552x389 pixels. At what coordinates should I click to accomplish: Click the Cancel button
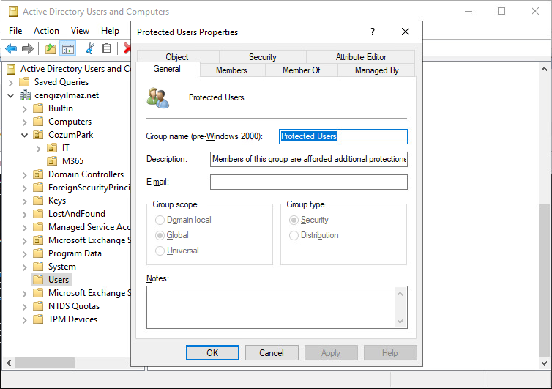pyautogui.click(x=272, y=353)
